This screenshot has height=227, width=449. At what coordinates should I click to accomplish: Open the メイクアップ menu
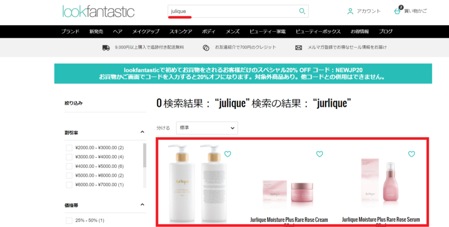pos(145,31)
